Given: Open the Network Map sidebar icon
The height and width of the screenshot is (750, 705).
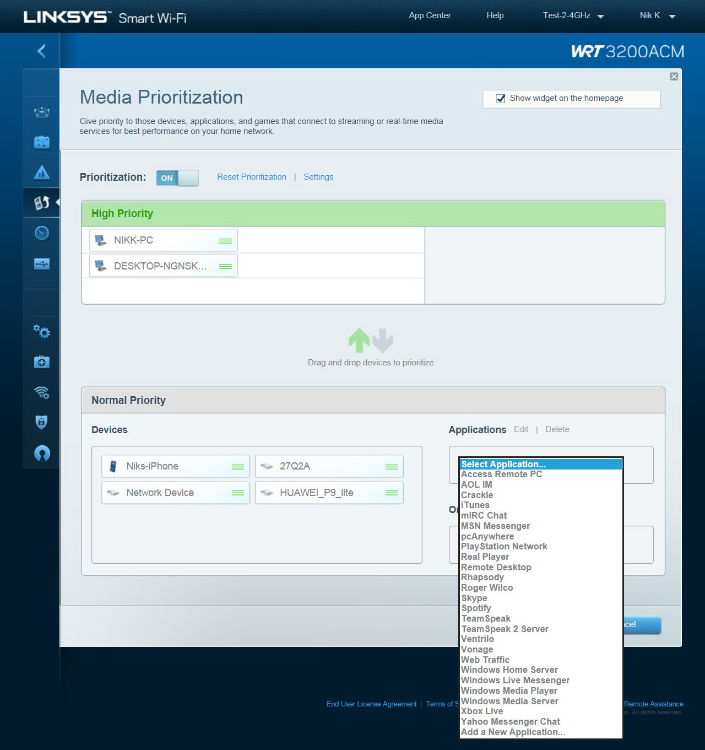Looking at the screenshot, I should (x=42, y=112).
